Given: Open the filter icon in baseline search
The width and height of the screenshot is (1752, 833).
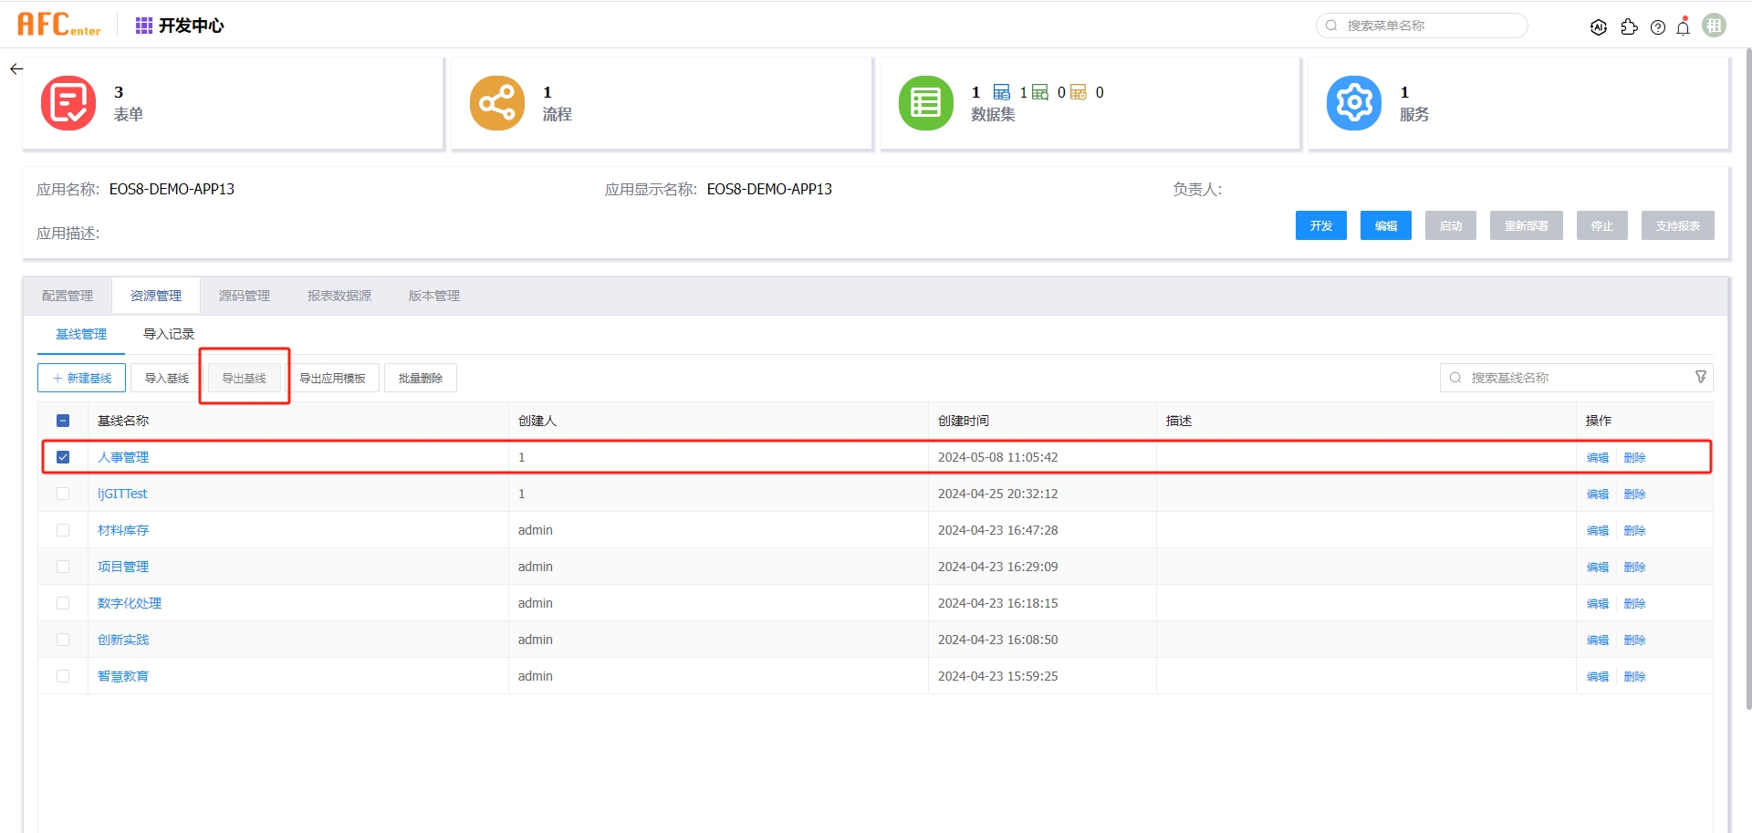Looking at the screenshot, I should point(1701,378).
